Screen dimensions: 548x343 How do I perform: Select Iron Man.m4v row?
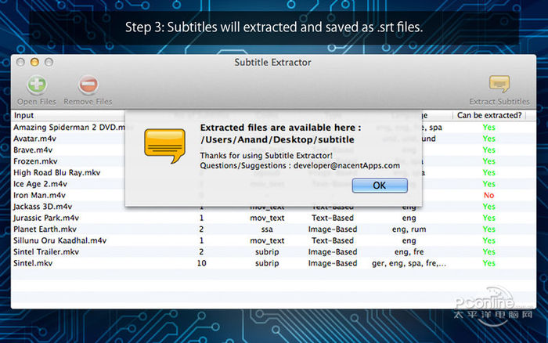274,195
